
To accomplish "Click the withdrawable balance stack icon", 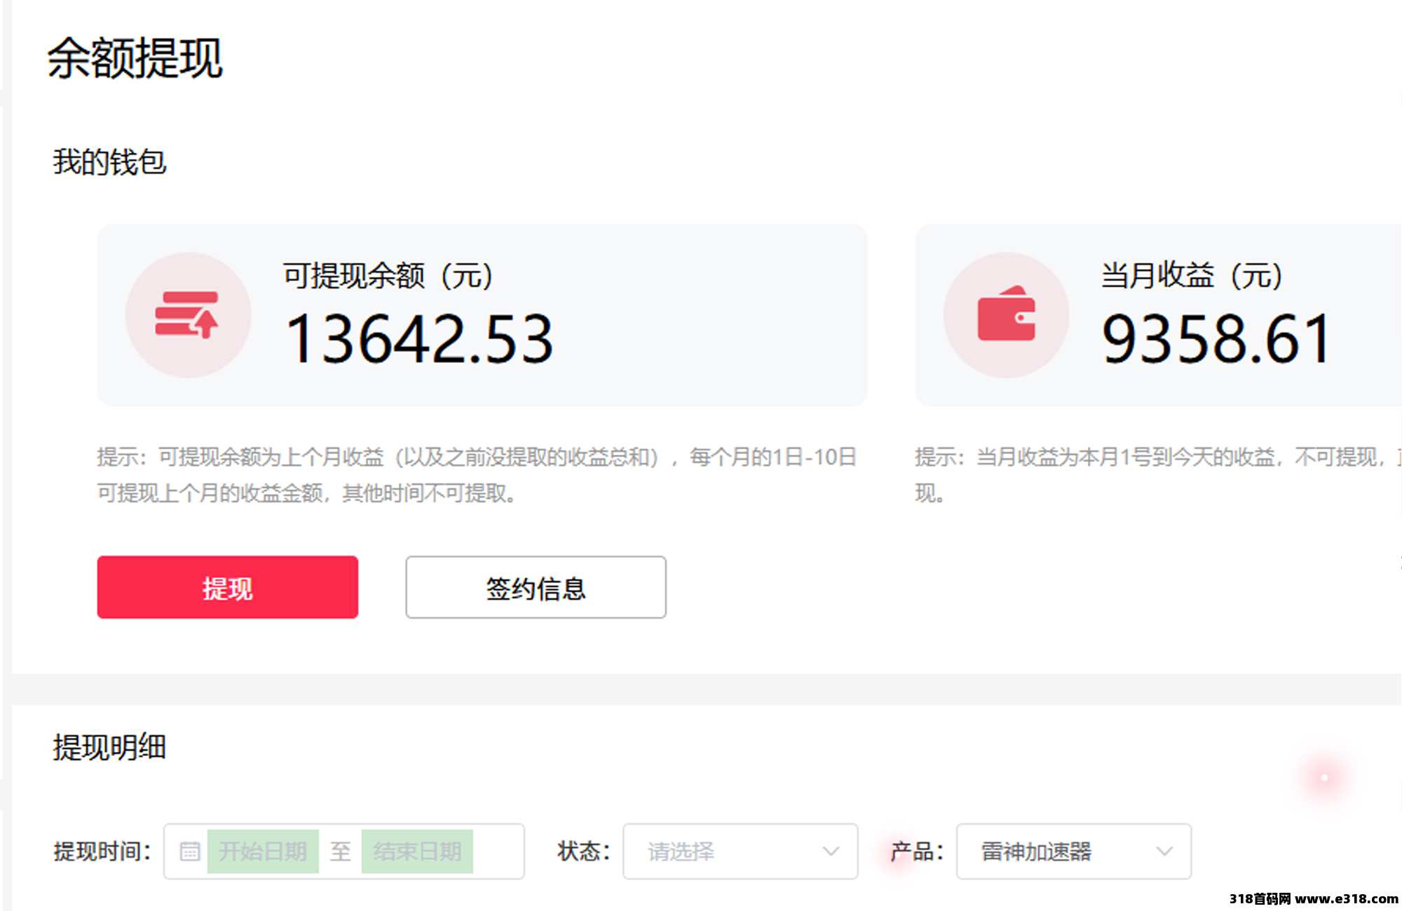I will click(x=187, y=315).
